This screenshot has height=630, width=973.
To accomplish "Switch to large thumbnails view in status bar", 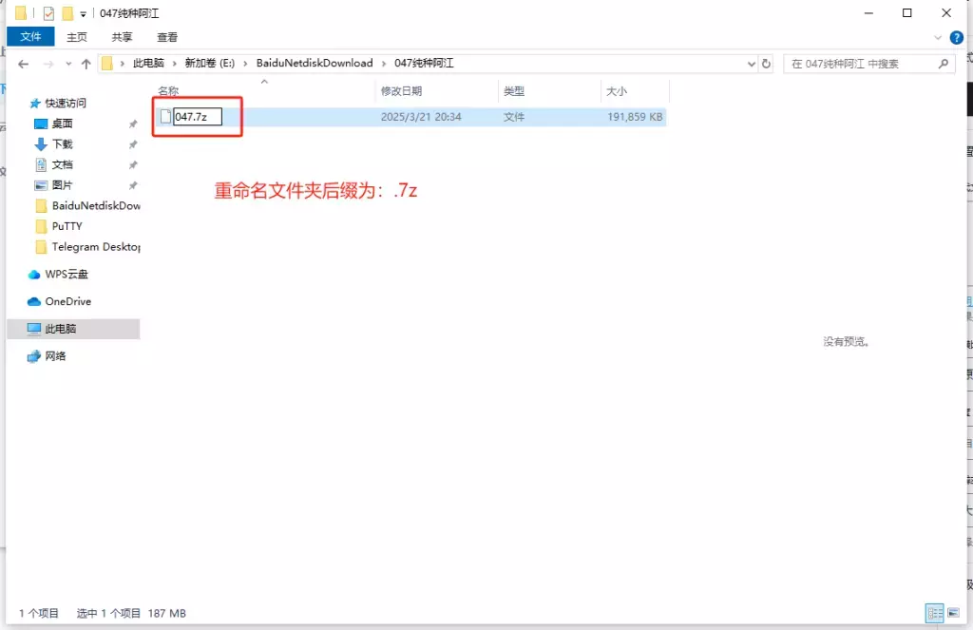I will pos(953,613).
